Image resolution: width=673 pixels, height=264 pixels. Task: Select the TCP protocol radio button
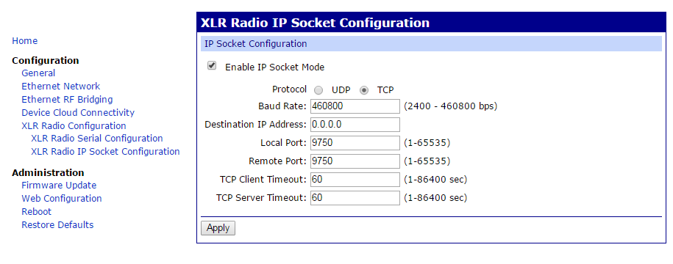[364, 90]
